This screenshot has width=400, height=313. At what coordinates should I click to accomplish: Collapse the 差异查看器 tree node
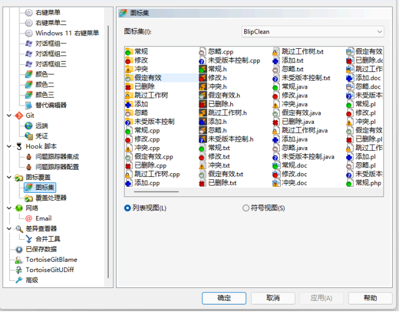[9, 229]
